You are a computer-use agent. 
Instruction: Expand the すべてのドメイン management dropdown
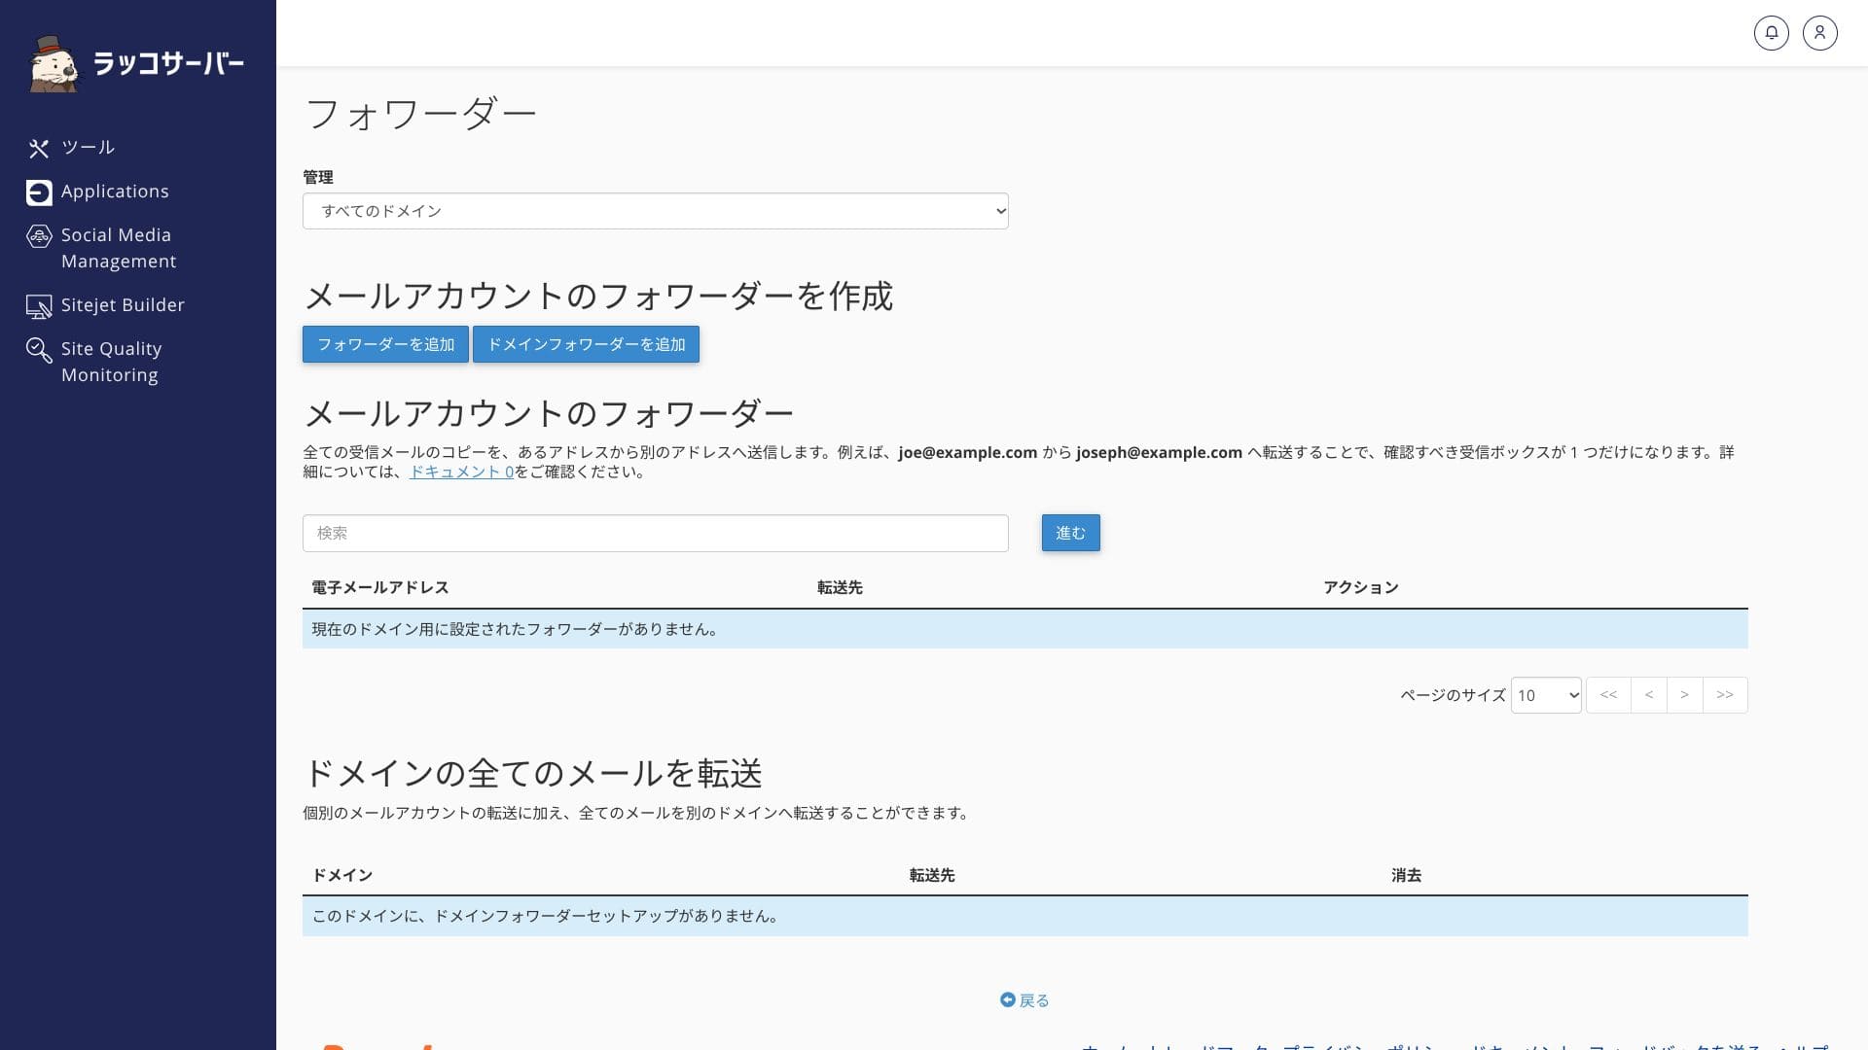[x=655, y=211]
